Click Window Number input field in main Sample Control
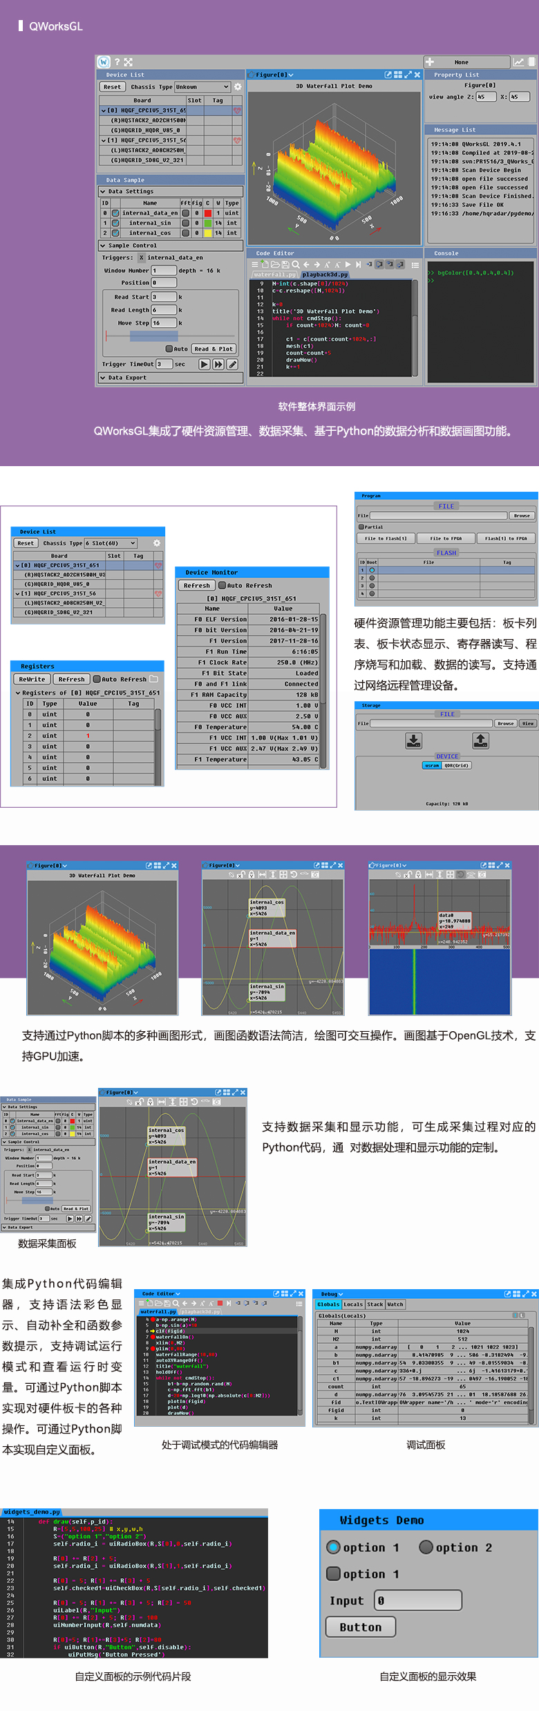 click(164, 270)
